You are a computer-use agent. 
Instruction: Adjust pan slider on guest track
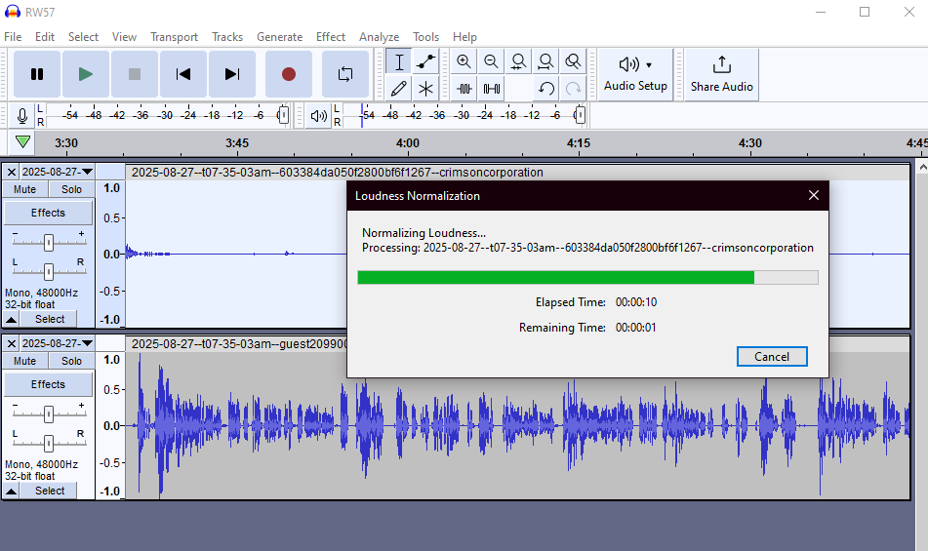49,443
